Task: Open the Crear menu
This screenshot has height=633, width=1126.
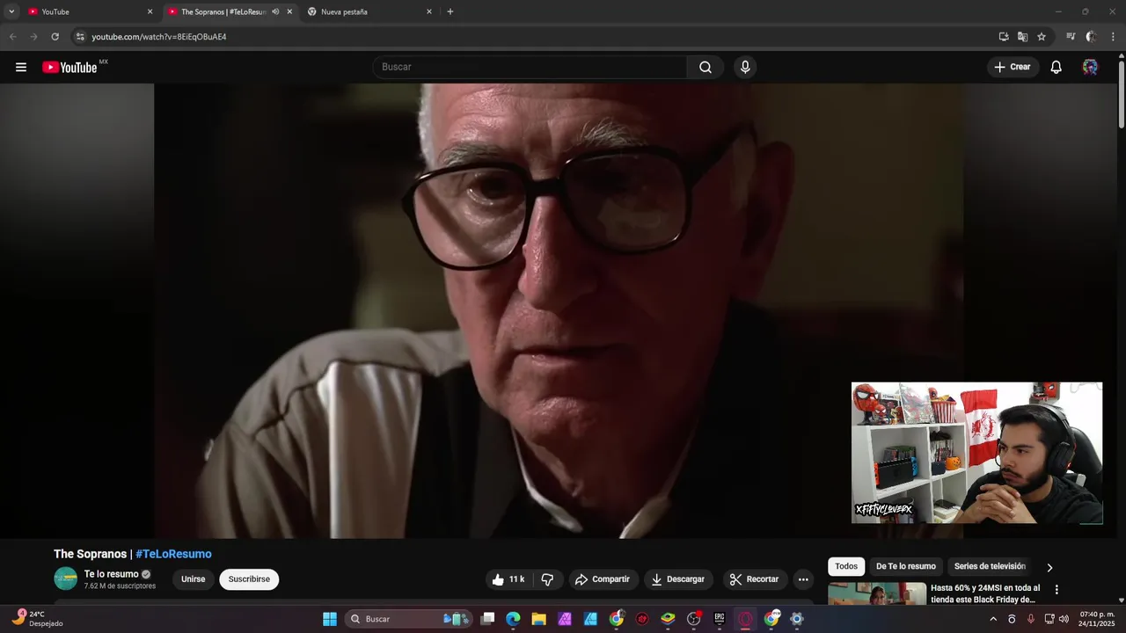Action: 1013,67
